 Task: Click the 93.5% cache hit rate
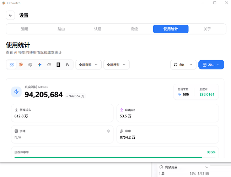(x=211, y=152)
